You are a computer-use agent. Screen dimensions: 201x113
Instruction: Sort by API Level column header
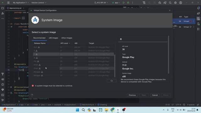point(65,43)
